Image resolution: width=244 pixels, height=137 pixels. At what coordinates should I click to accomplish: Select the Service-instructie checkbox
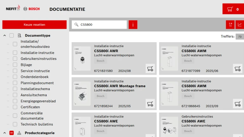pyautogui.click(x=15, y=71)
